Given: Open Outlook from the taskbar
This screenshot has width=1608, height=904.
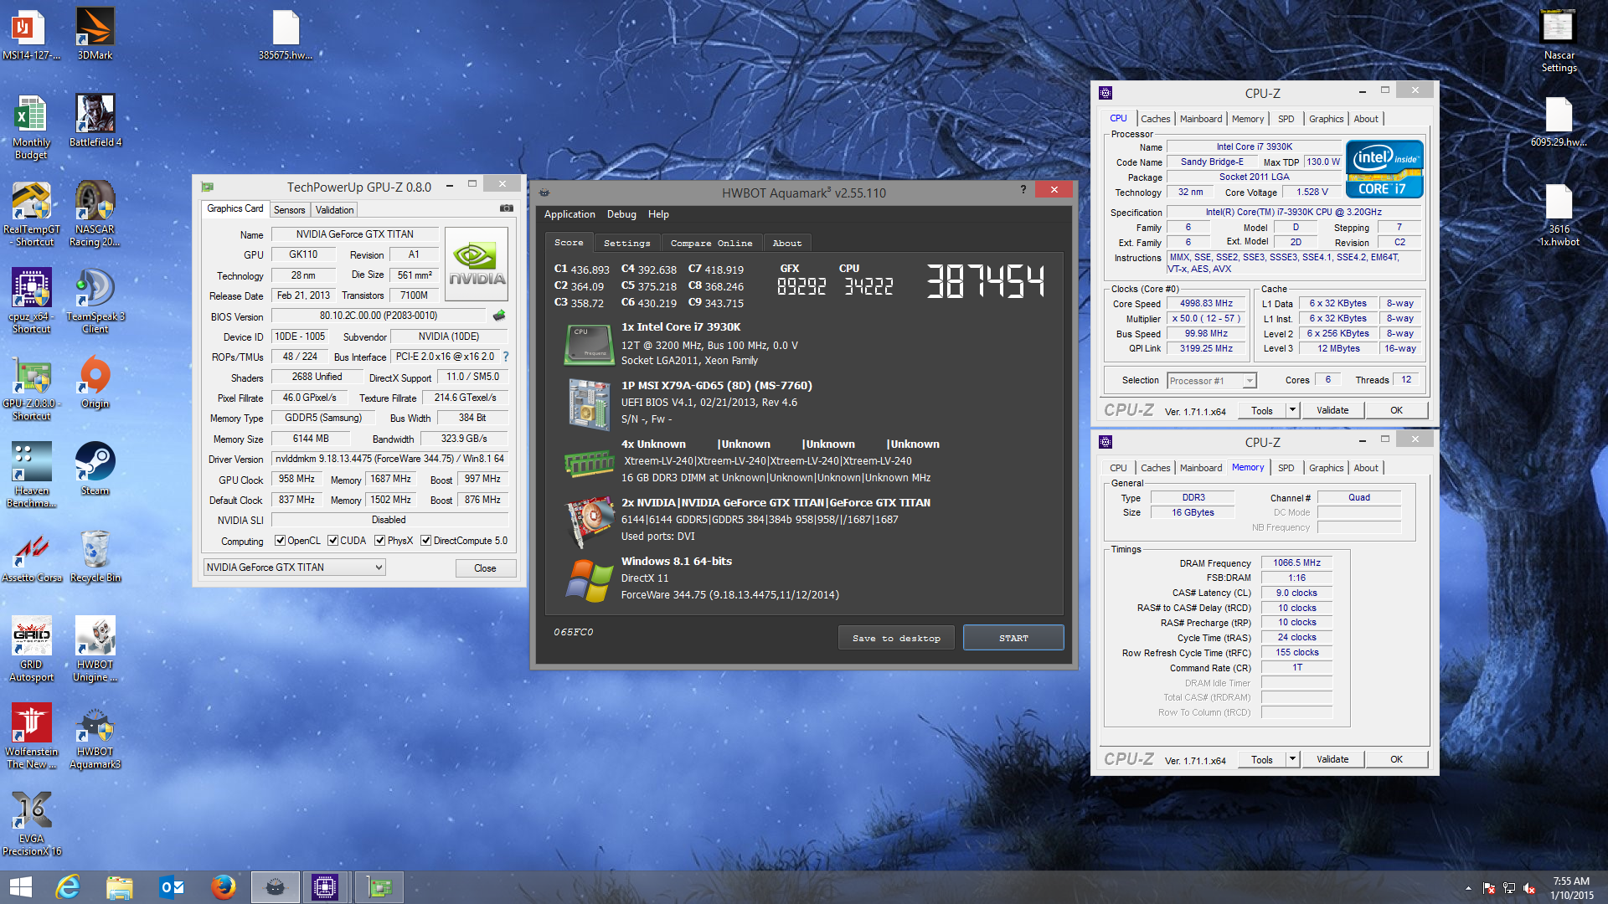Looking at the screenshot, I should 171,887.
